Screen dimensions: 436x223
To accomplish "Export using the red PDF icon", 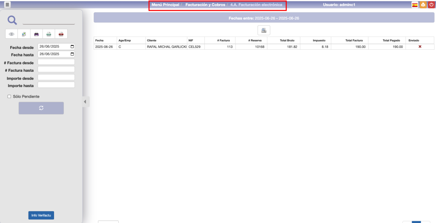I will 61,34.
